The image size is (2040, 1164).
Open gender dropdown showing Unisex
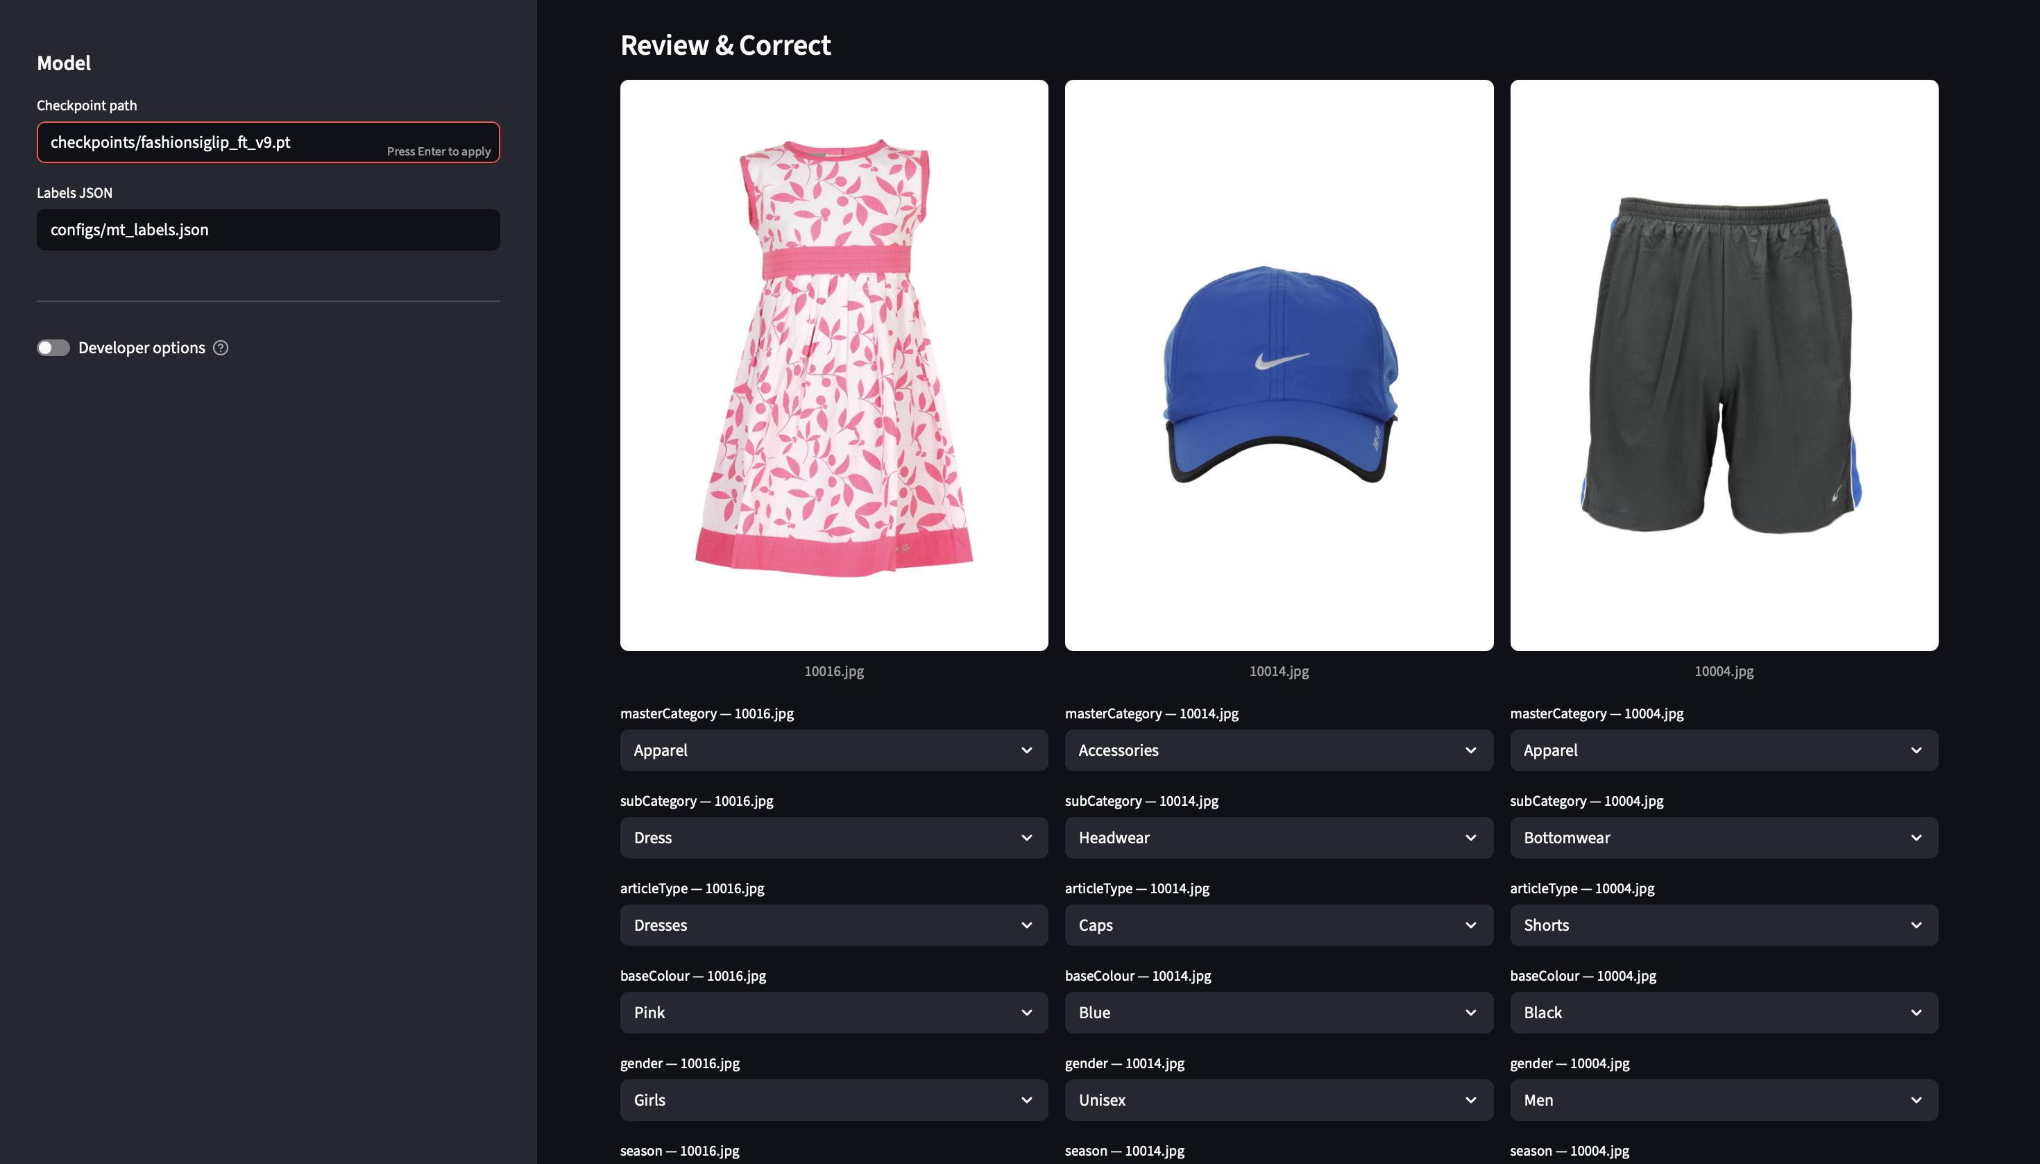pos(1279,1100)
